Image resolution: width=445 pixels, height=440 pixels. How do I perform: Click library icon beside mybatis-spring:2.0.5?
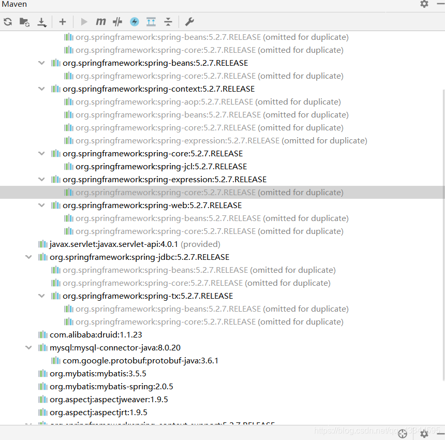tap(42, 386)
